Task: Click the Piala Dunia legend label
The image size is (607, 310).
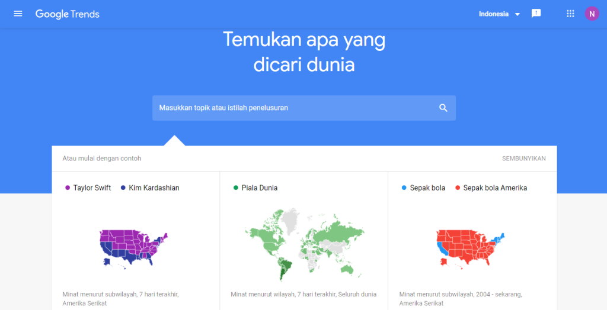Action: point(260,188)
